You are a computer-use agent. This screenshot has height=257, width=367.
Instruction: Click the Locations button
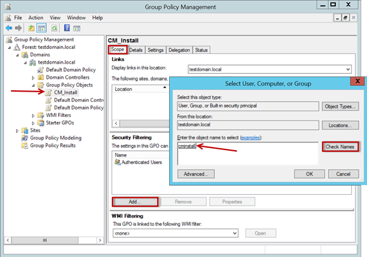(x=340, y=125)
